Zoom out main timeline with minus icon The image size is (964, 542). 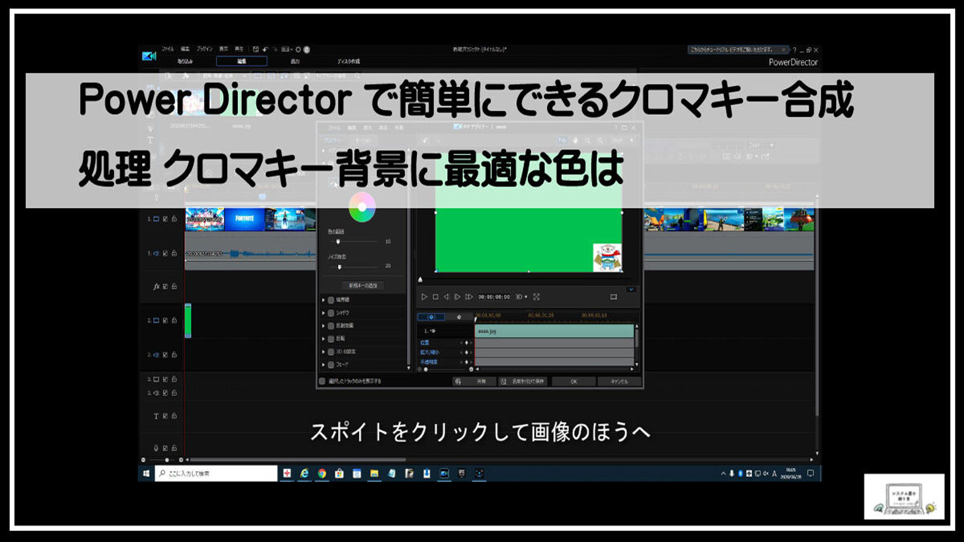point(143,460)
